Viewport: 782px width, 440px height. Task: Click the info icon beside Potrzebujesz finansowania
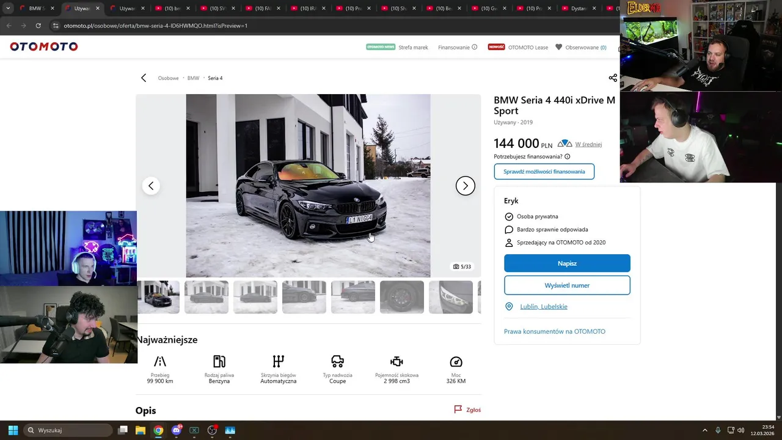coord(568,156)
